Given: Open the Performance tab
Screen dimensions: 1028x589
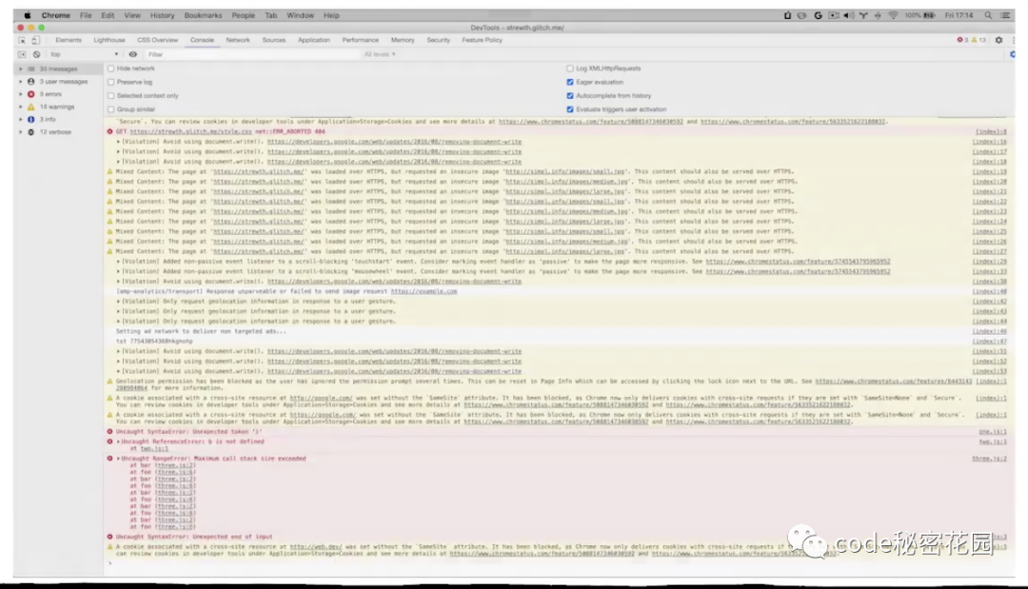Looking at the screenshot, I should 360,40.
